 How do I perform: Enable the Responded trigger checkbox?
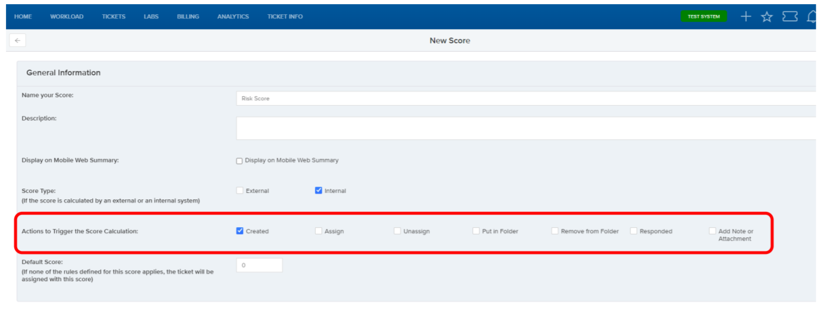tap(633, 231)
